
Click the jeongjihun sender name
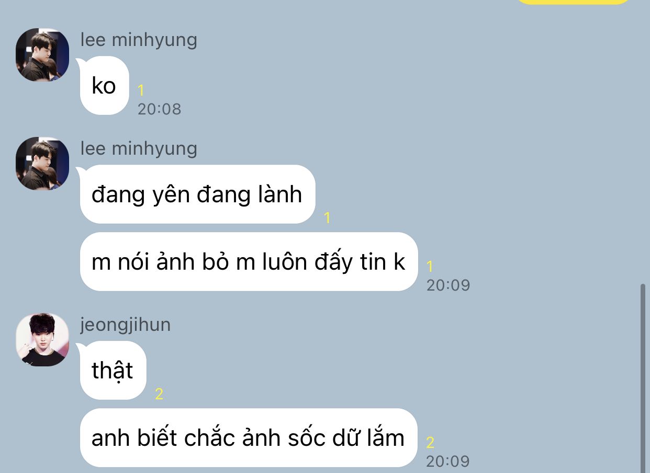tap(126, 325)
